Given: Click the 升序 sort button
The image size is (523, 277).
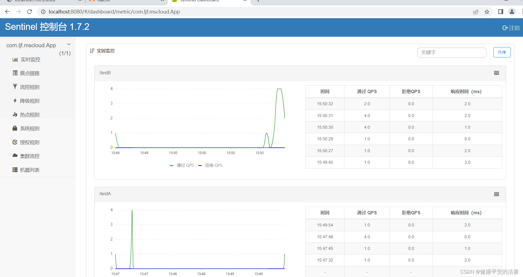Looking at the screenshot, I should pos(502,52).
